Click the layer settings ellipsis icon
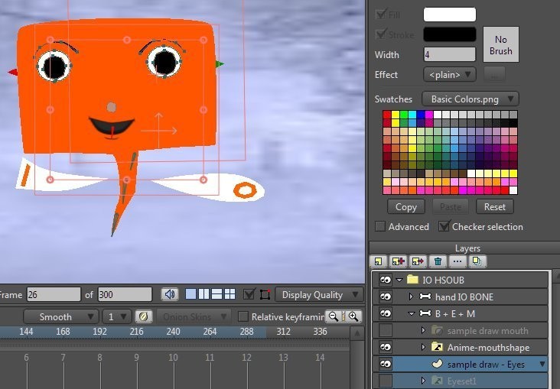The image size is (560, 389). tap(457, 261)
